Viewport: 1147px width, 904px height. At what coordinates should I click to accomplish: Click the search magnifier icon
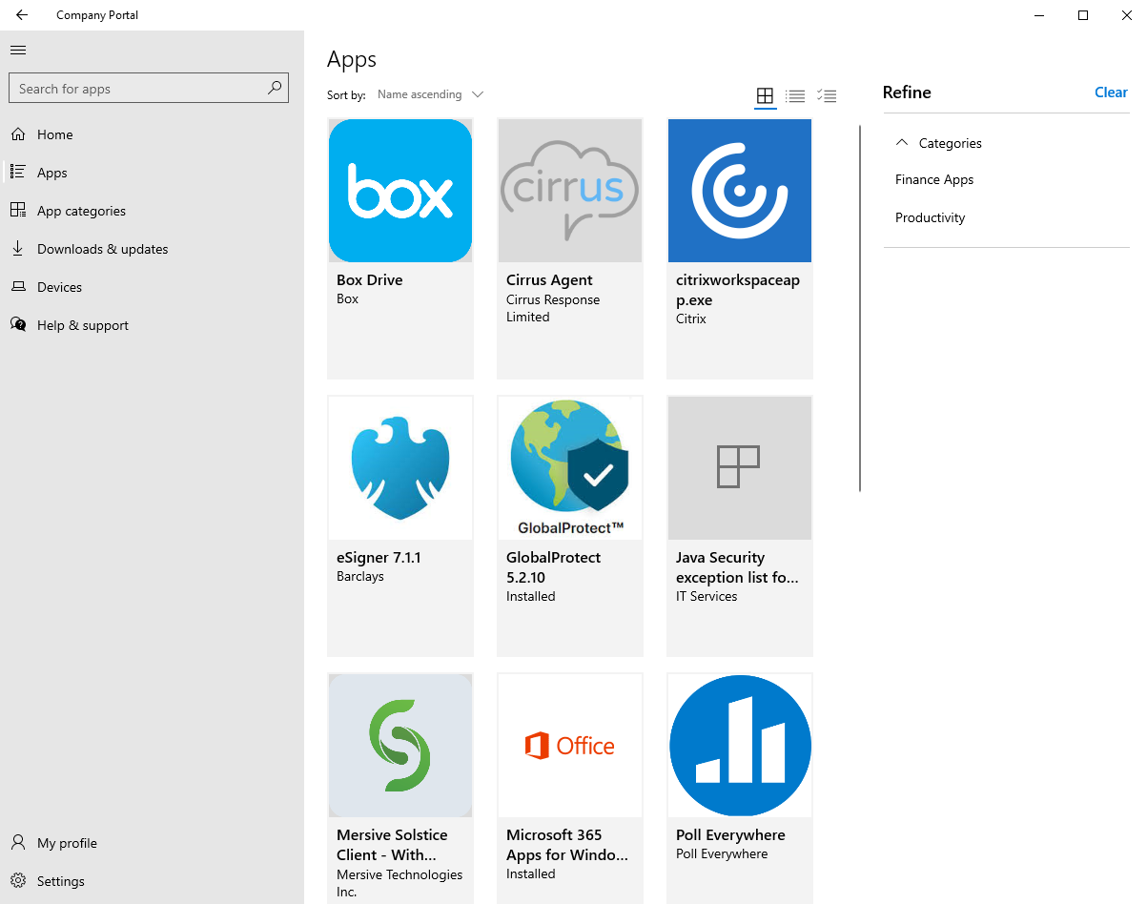point(275,88)
